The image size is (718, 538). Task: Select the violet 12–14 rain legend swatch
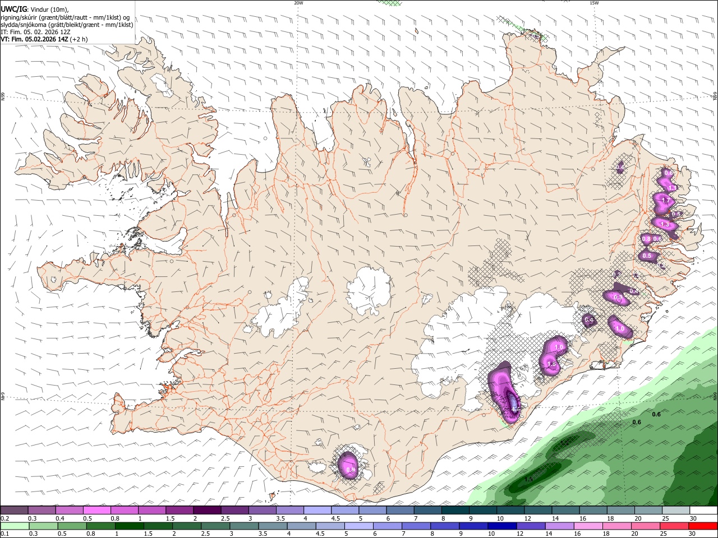pos(531,526)
